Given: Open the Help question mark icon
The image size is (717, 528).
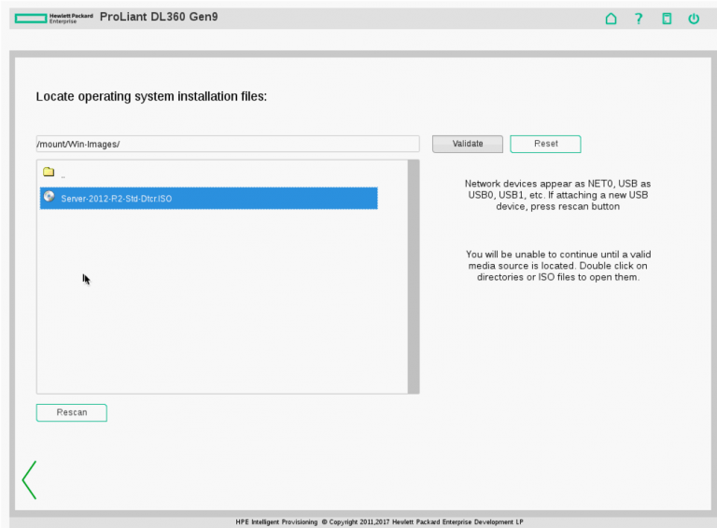Looking at the screenshot, I should tap(639, 19).
